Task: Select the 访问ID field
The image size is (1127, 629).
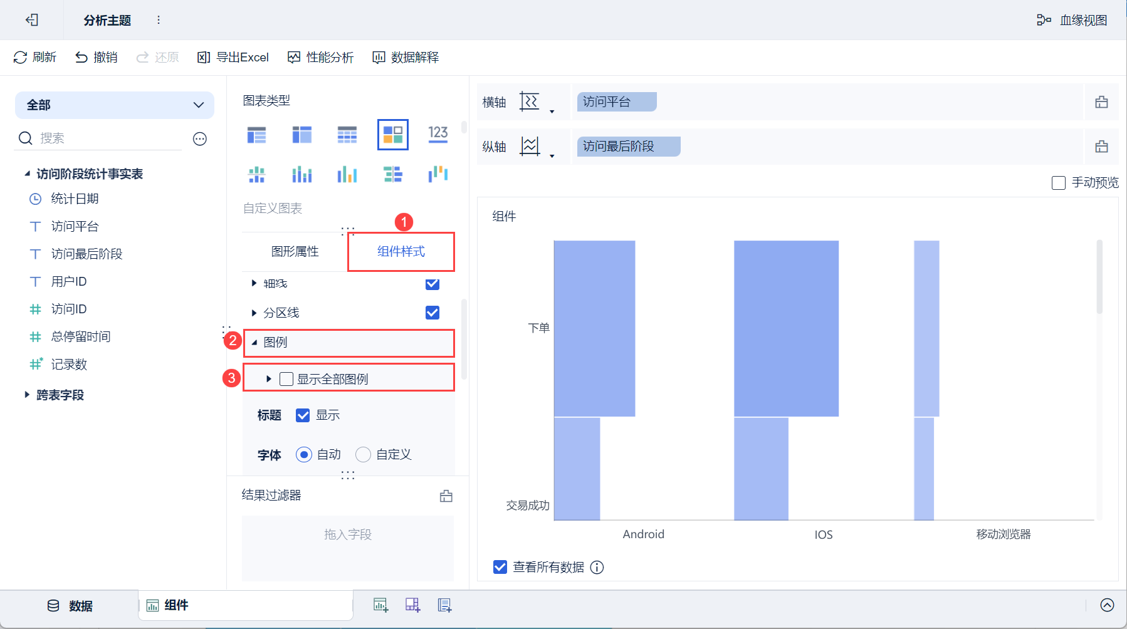Action: point(68,309)
